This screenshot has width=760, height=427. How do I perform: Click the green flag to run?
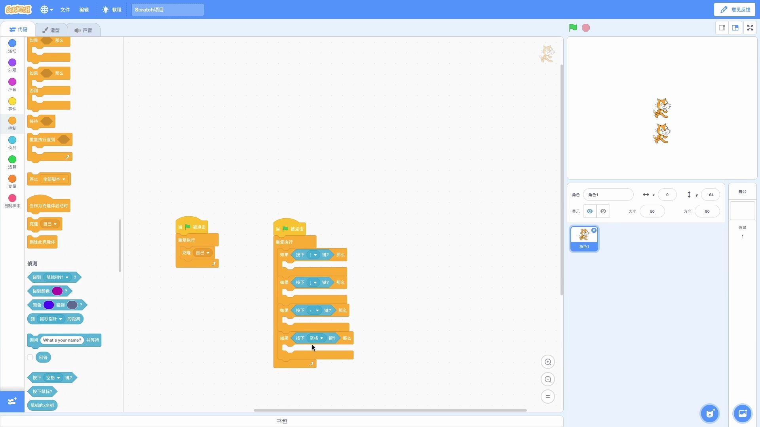point(573,28)
